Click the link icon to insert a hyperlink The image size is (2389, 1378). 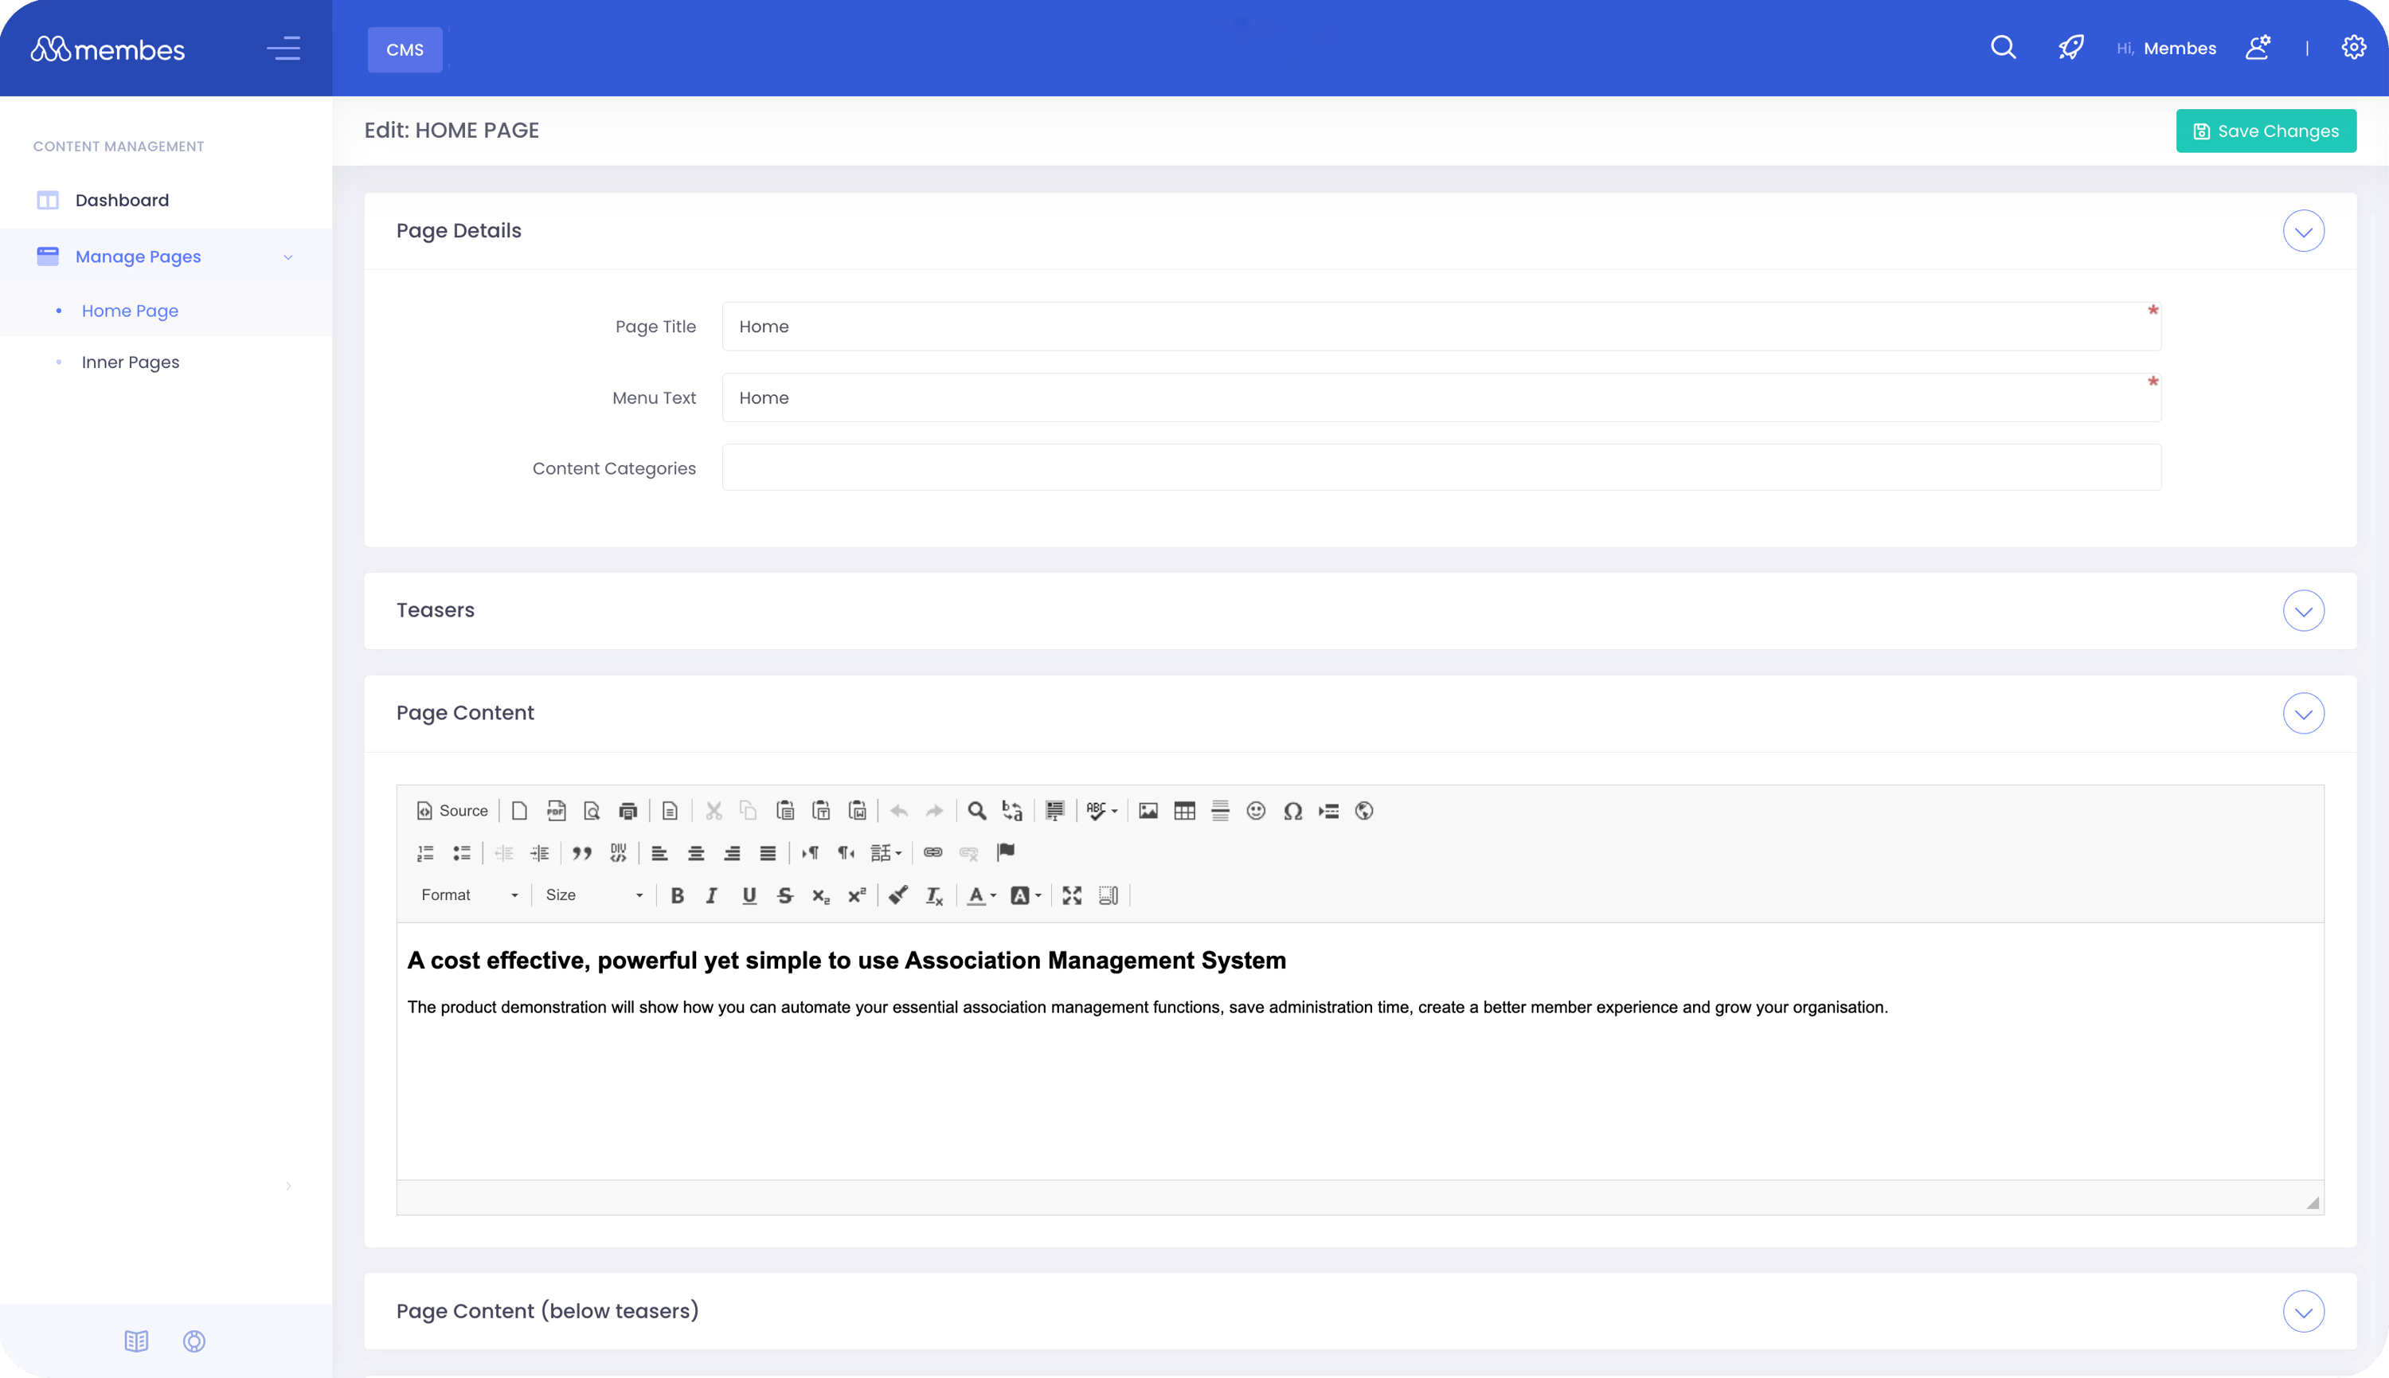pos(933,851)
